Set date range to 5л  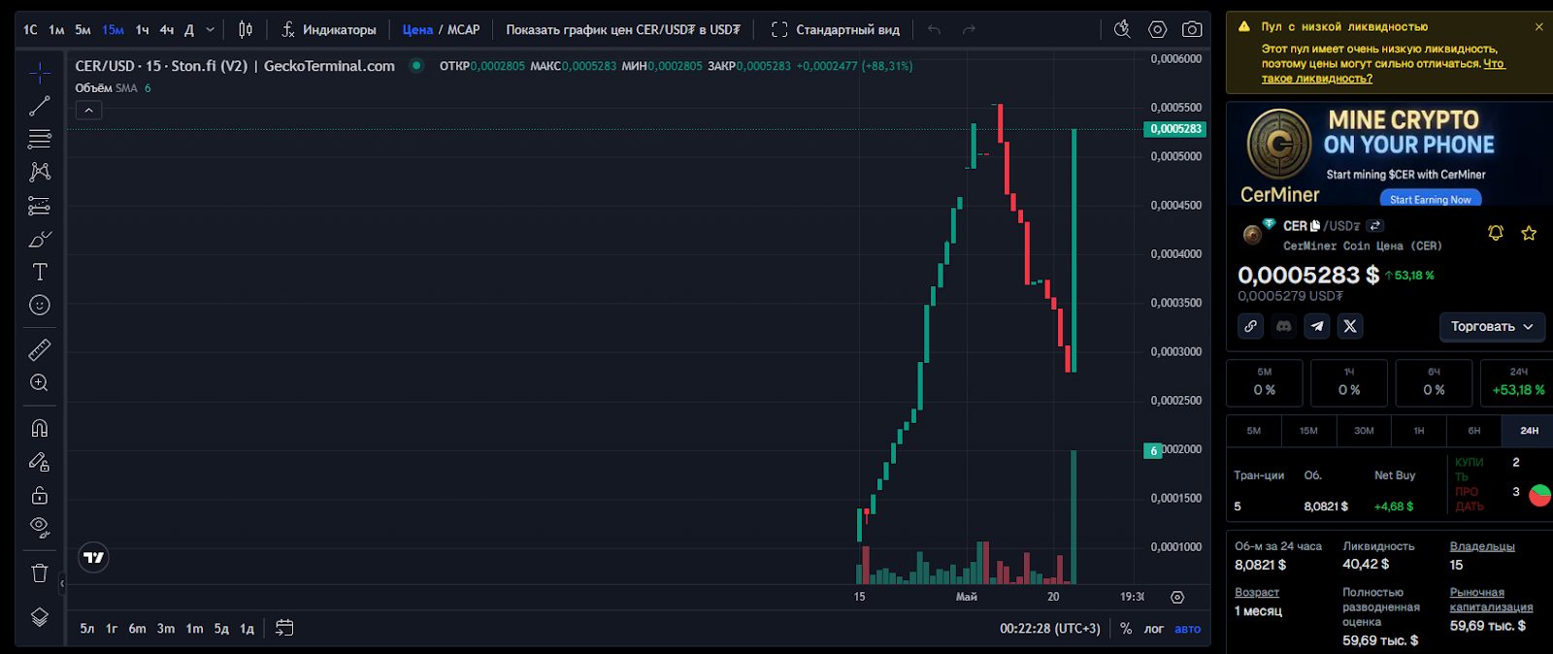87,629
